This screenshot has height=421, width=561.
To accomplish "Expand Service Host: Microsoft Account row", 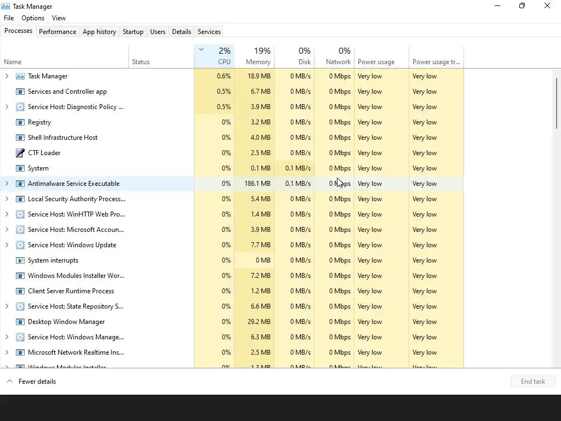I will click(x=7, y=230).
